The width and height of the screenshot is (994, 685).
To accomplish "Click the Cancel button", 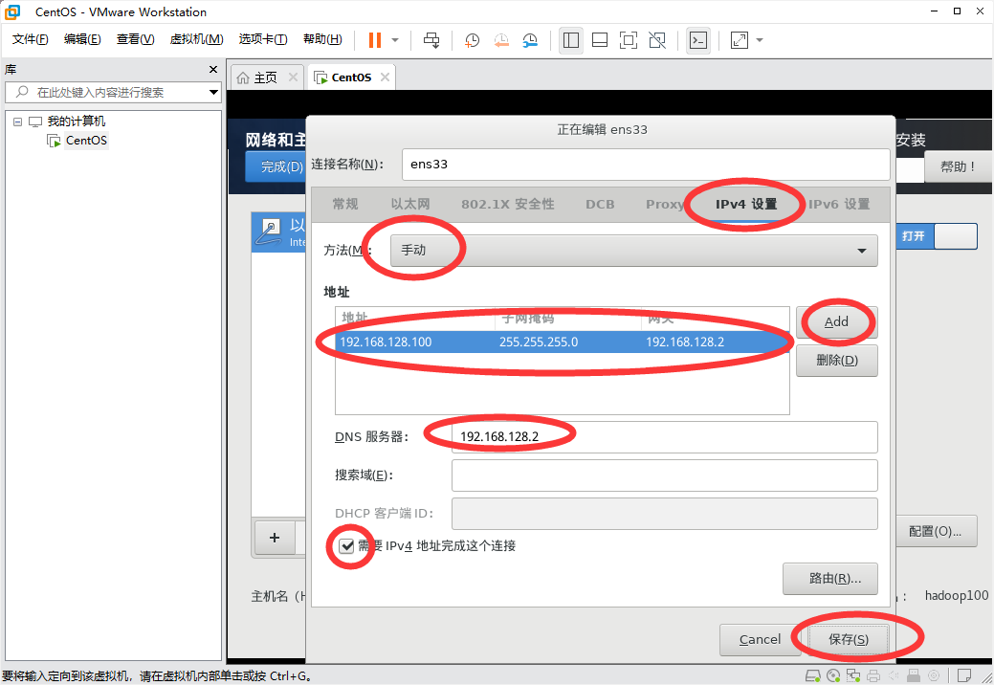I will [760, 640].
